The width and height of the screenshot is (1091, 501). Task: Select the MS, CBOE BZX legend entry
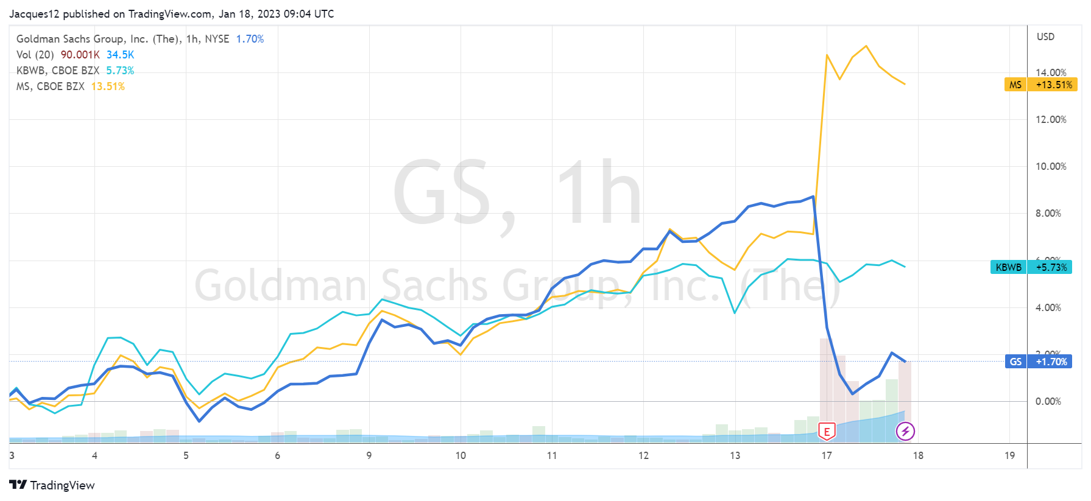click(x=51, y=86)
